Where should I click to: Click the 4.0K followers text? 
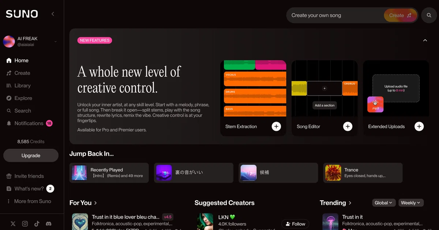coord(232,224)
